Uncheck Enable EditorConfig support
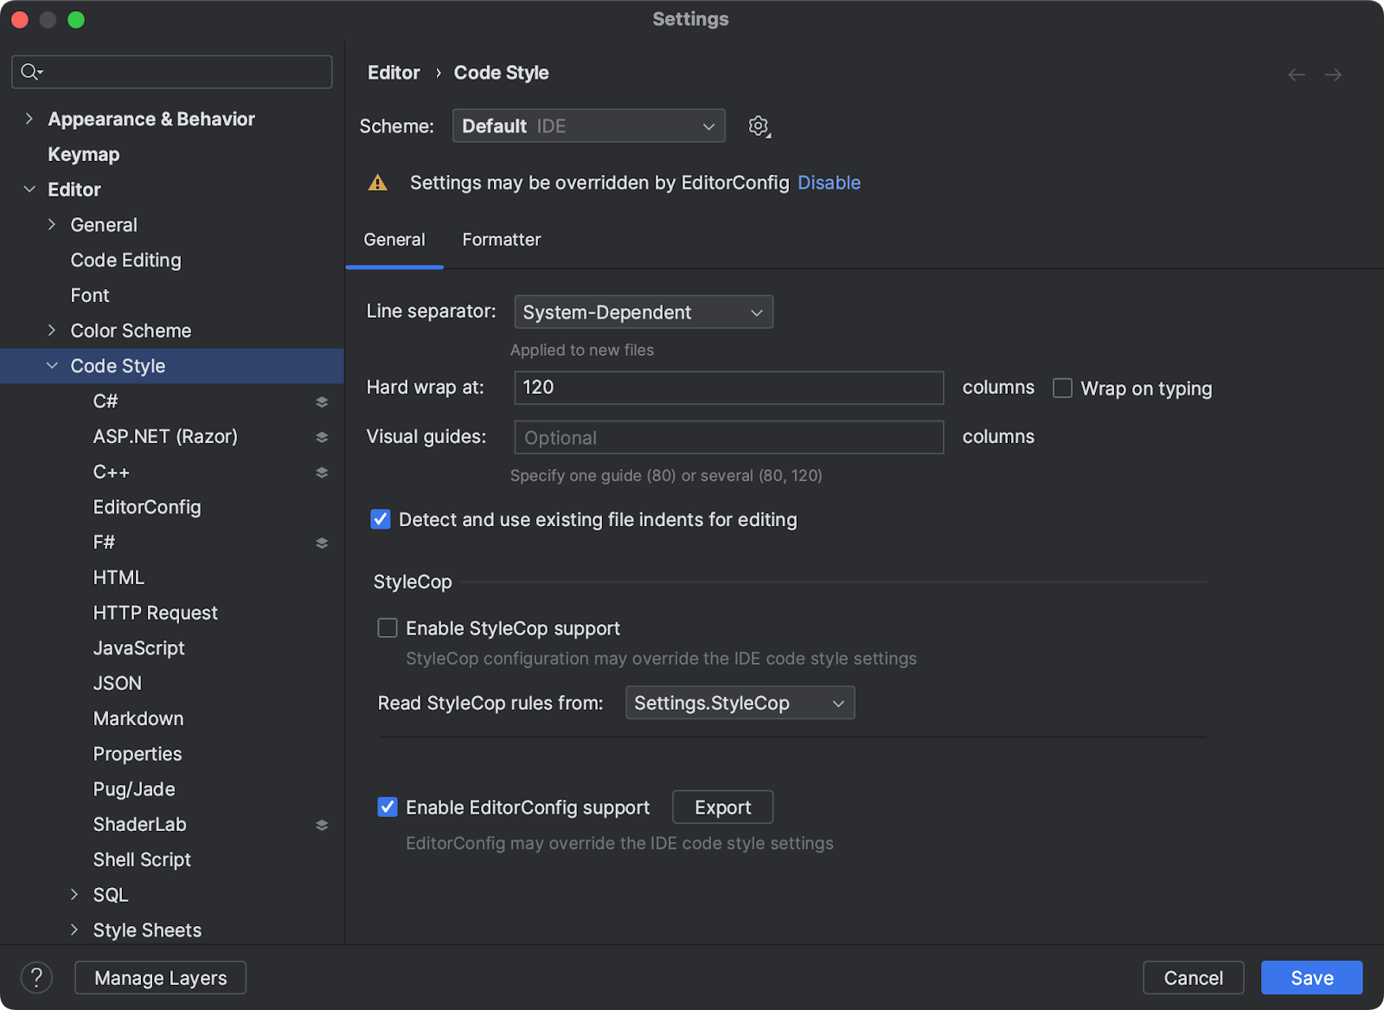The width and height of the screenshot is (1384, 1010). point(388,807)
